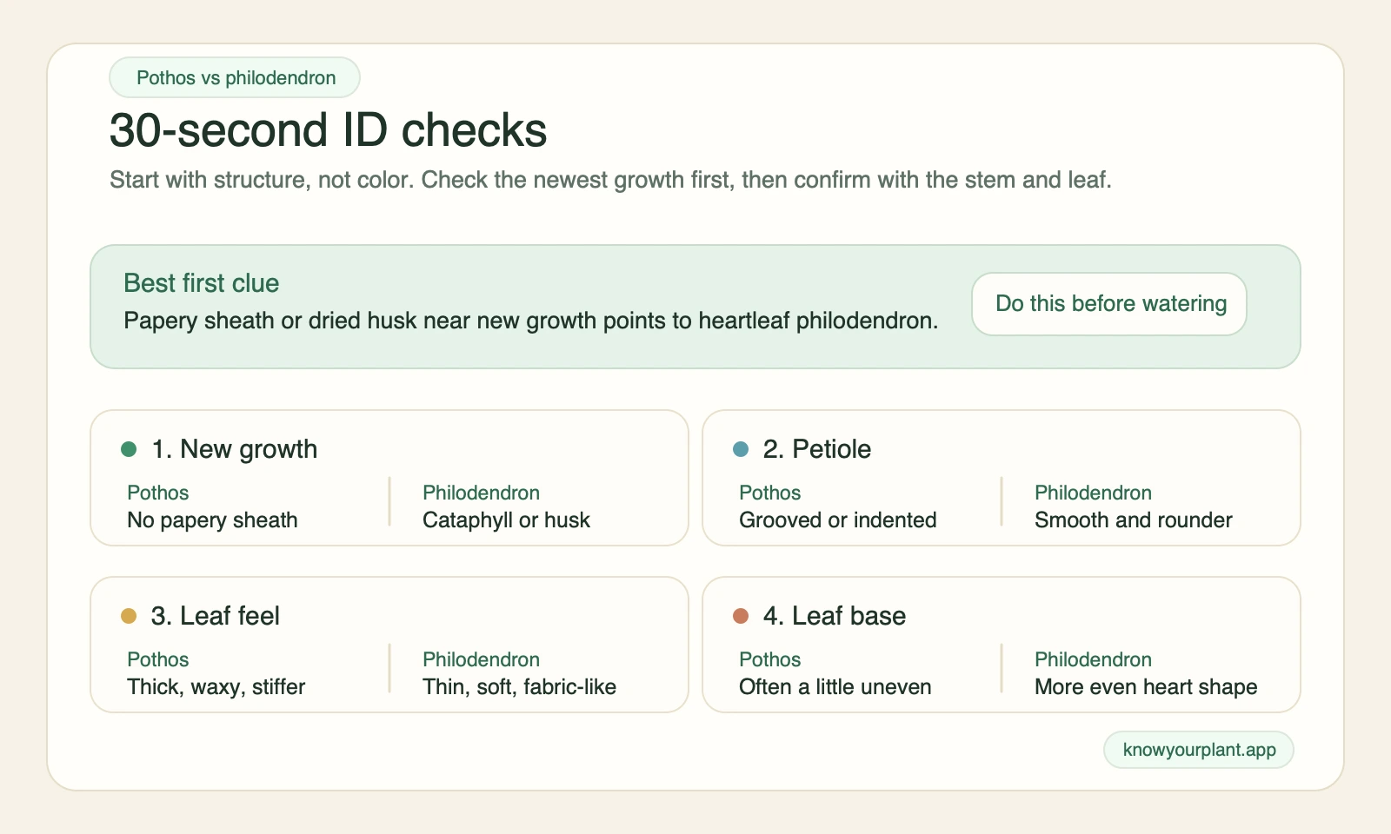Click the More even heart shape text
This screenshot has height=834, width=1391.
coord(1146,687)
